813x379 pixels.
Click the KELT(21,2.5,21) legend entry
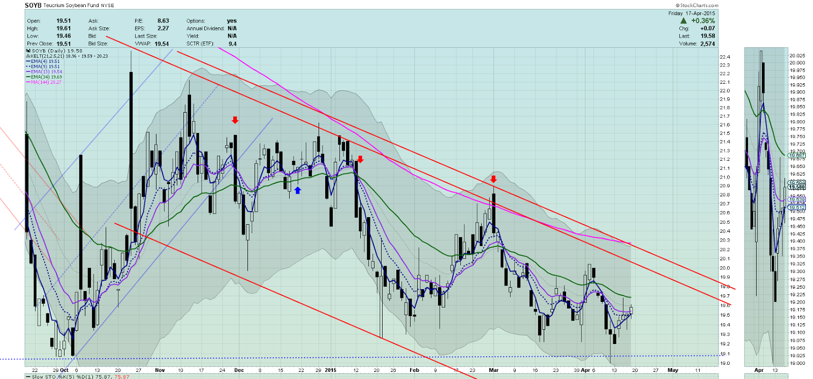click(69, 56)
